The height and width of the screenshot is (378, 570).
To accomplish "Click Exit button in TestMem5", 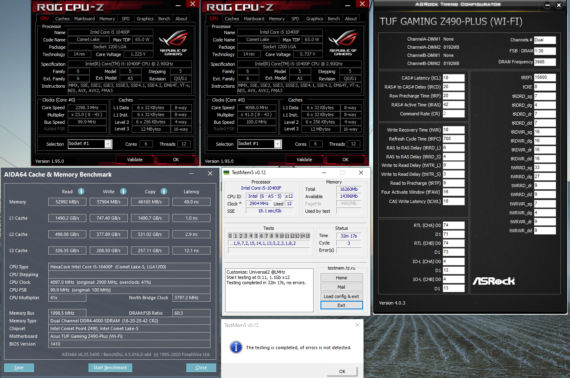I will tap(342, 305).
